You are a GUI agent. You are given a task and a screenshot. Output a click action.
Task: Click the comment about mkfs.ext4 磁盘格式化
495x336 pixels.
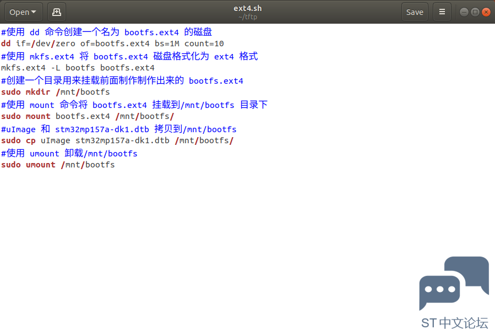pyautogui.click(x=129, y=56)
